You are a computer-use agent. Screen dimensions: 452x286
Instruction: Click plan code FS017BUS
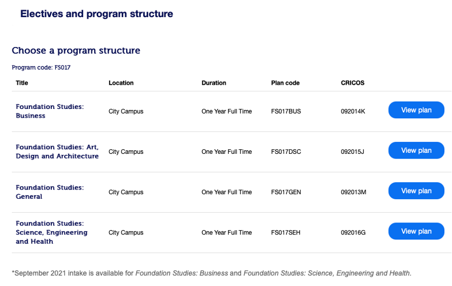285,112
